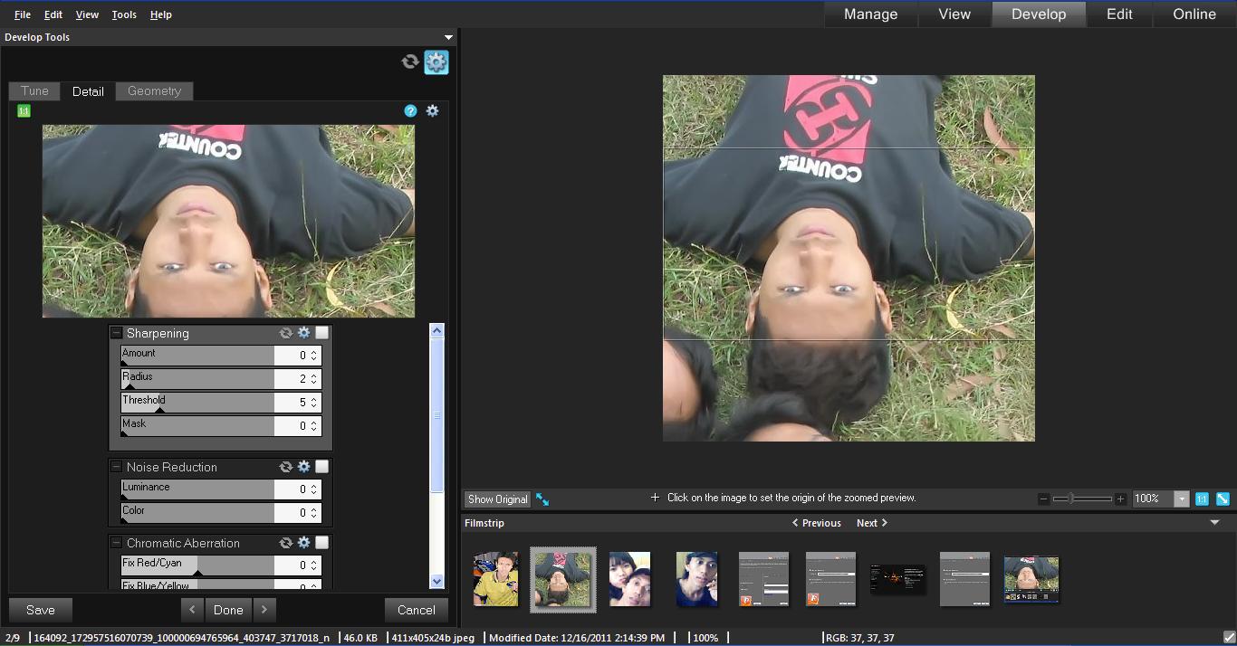Viewport: 1237px width, 646px height.
Task: Switch to Manage mode
Action: point(870,14)
